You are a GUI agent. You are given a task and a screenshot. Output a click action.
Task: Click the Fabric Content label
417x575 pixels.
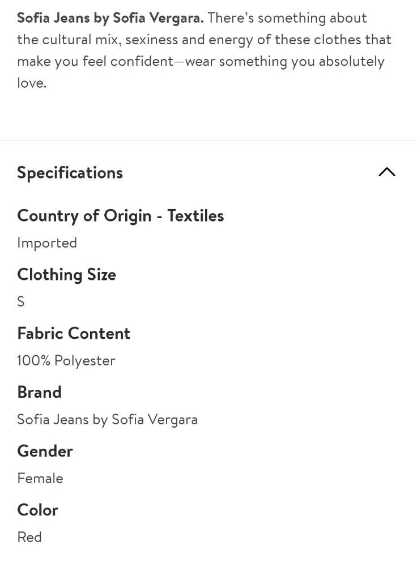pyautogui.click(x=74, y=333)
